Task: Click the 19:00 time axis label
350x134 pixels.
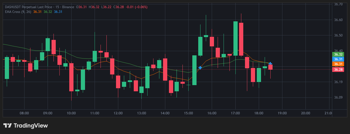Action: click(x=282, y=113)
